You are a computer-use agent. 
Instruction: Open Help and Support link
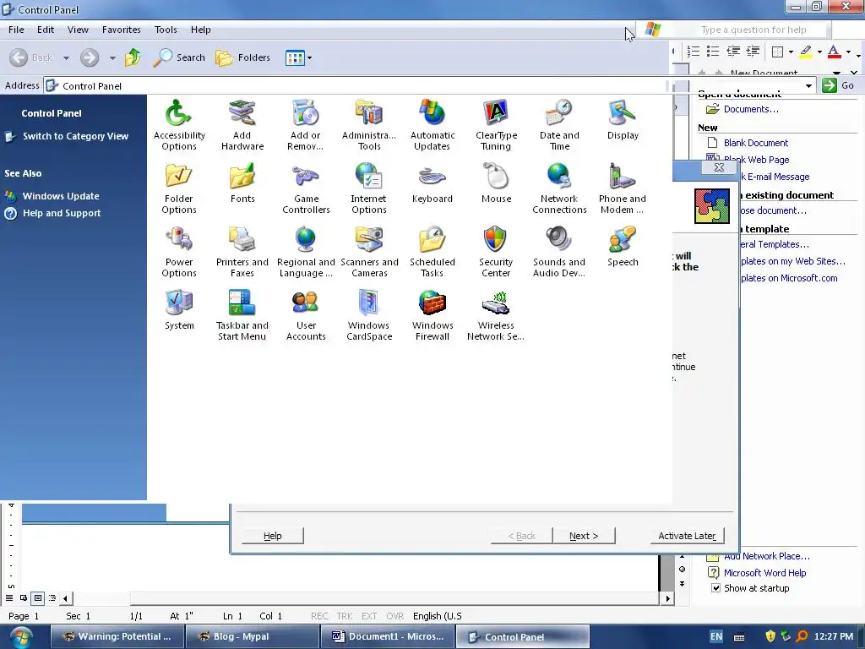click(x=61, y=213)
